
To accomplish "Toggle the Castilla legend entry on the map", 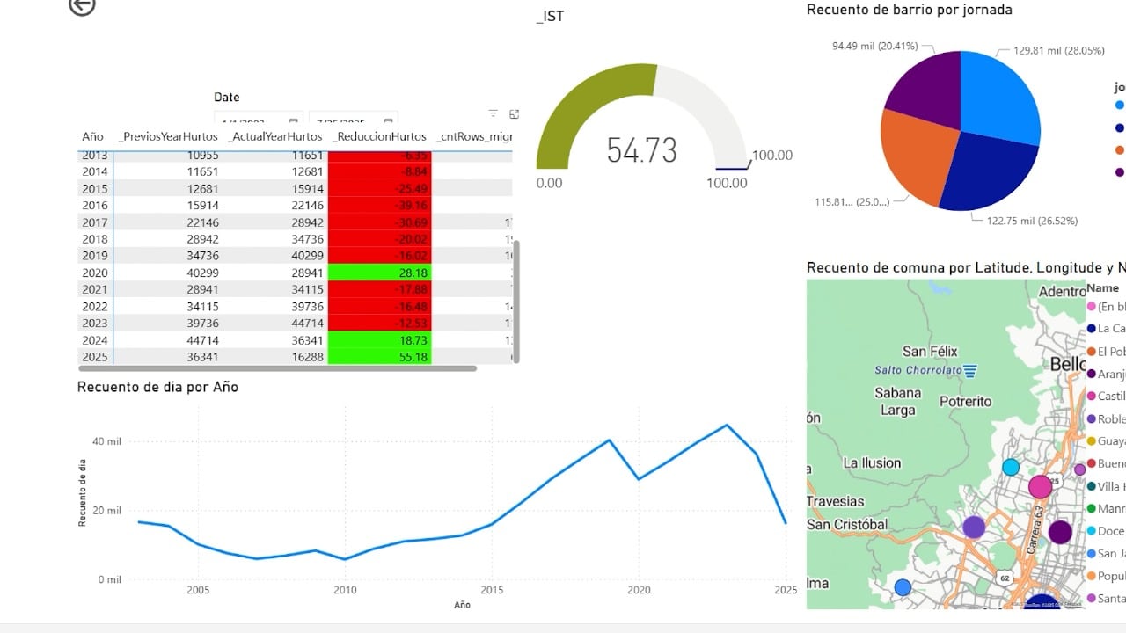I will [x=1110, y=397].
